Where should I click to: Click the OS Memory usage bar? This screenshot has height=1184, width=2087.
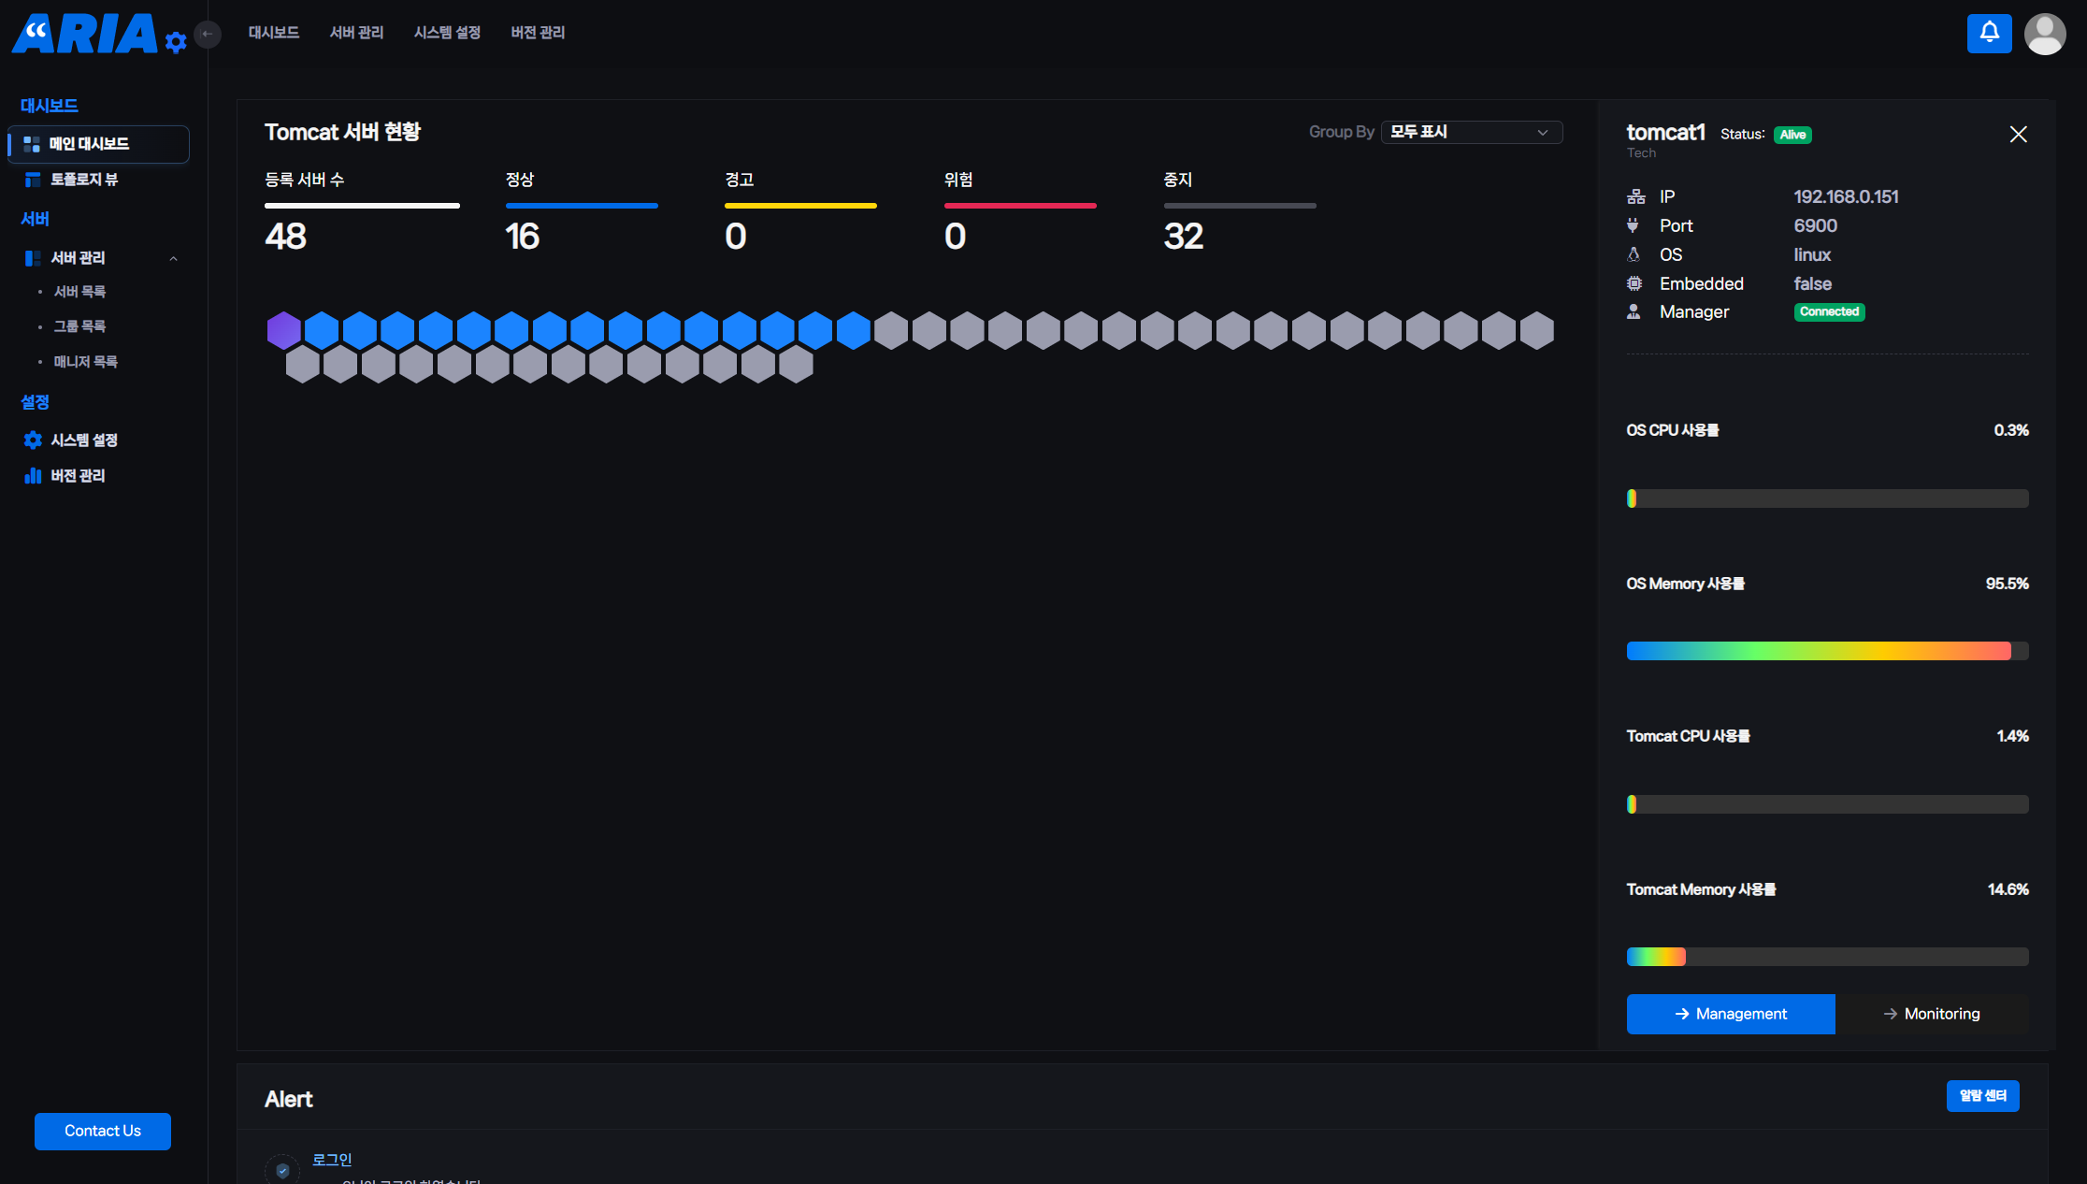click(1826, 651)
